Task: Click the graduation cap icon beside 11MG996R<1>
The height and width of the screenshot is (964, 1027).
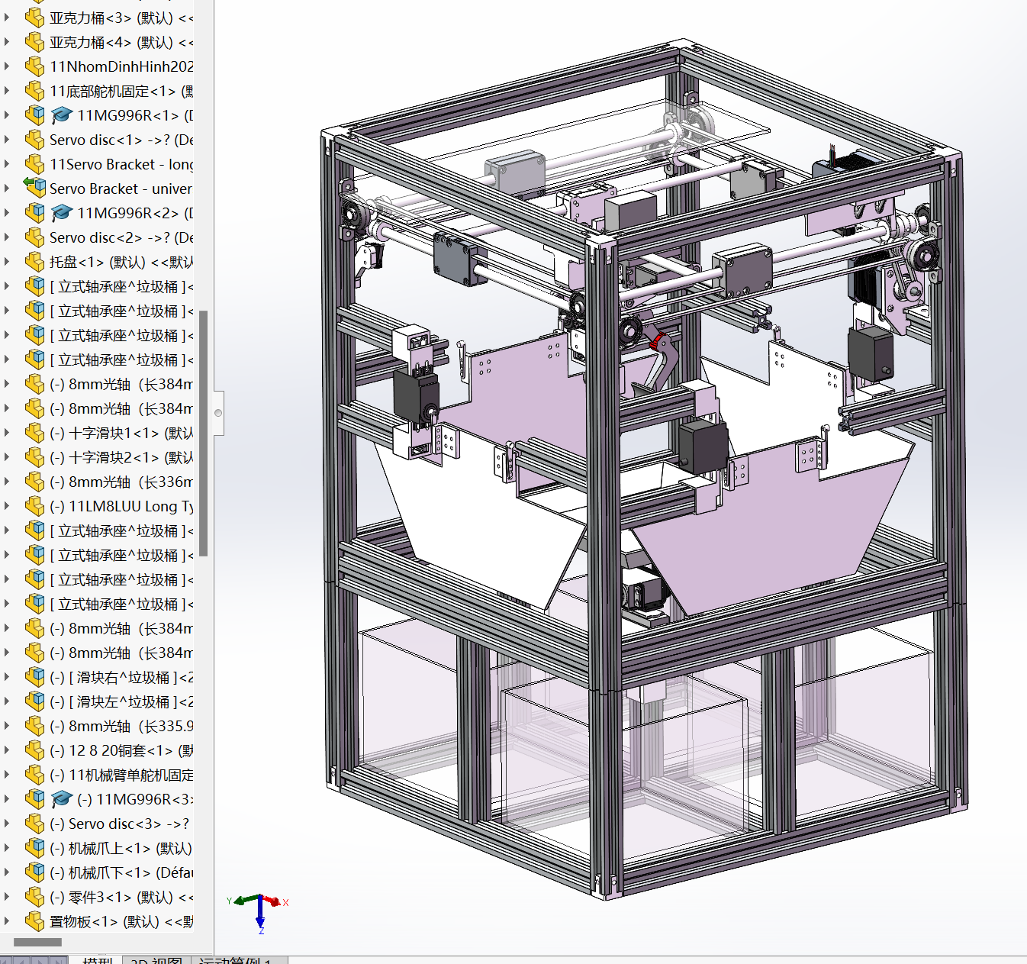Action: (x=61, y=115)
